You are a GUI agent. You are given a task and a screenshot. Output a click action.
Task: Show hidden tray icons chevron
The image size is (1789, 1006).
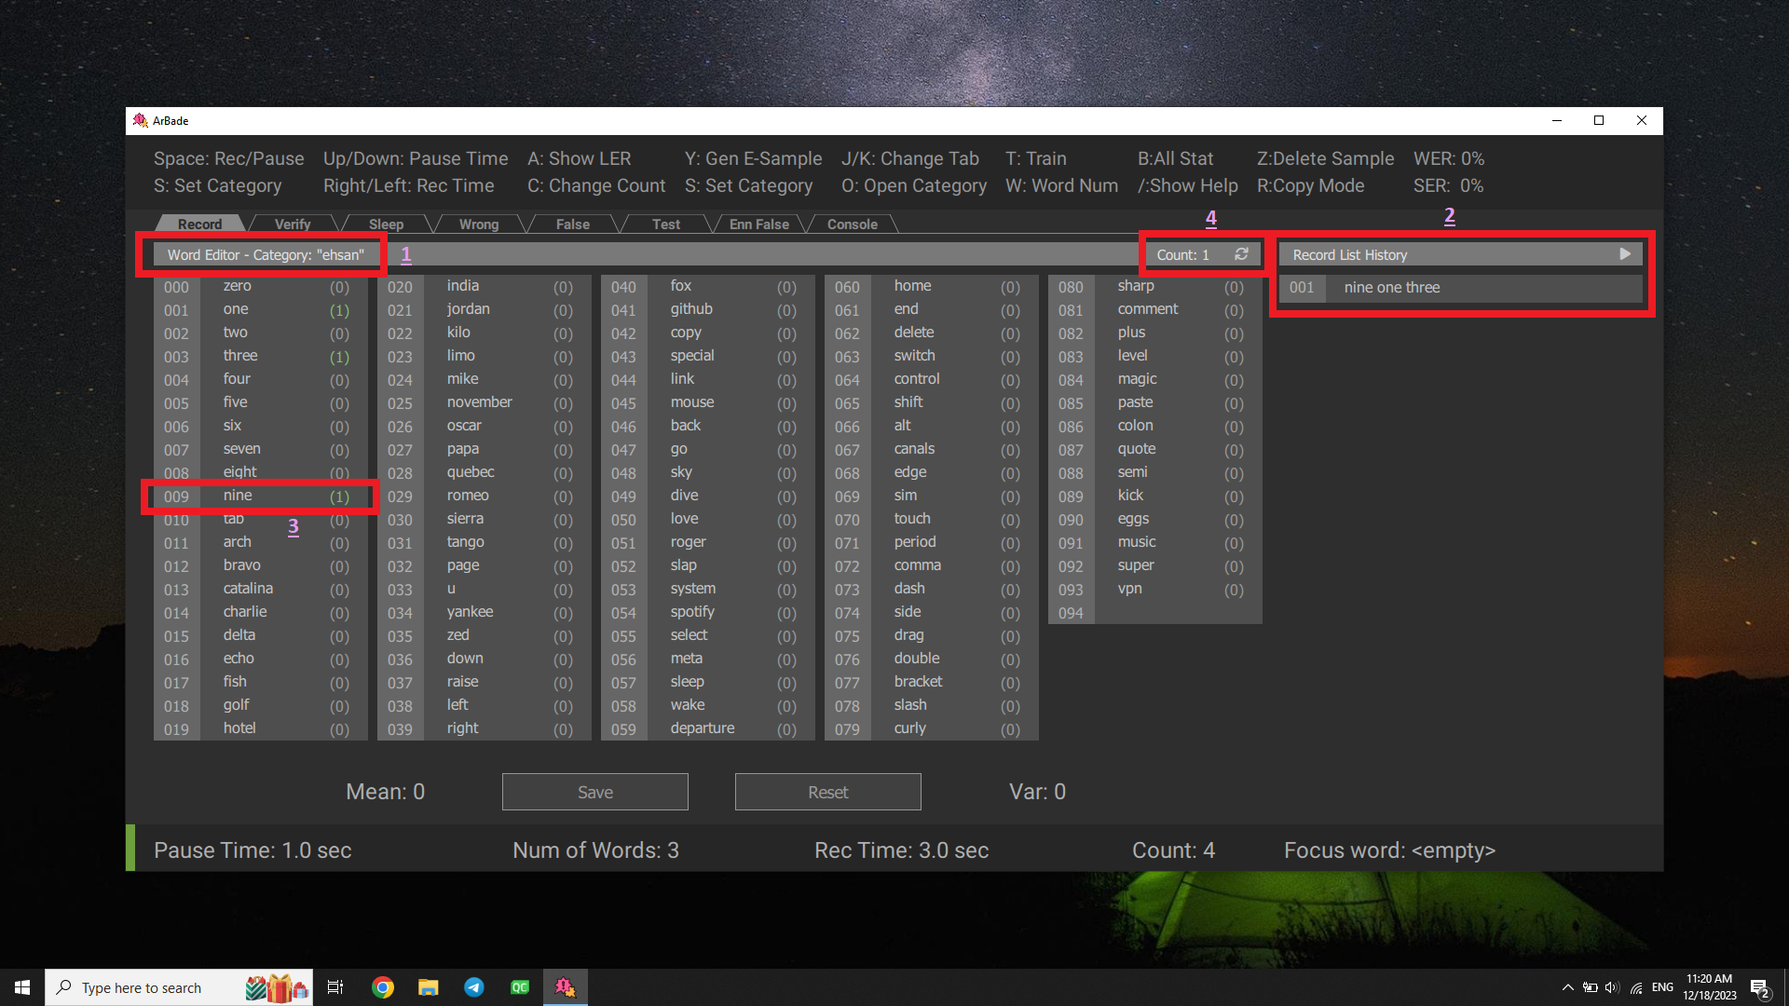click(1567, 987)
